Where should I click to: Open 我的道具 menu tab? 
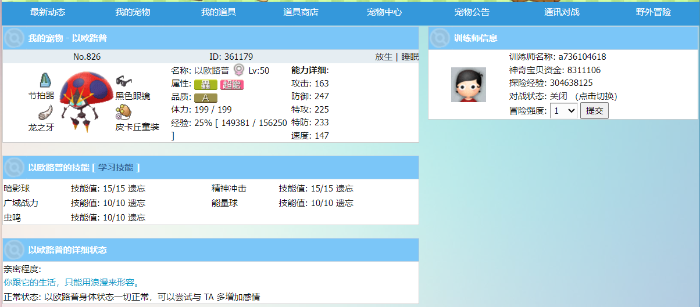(219, 12)
